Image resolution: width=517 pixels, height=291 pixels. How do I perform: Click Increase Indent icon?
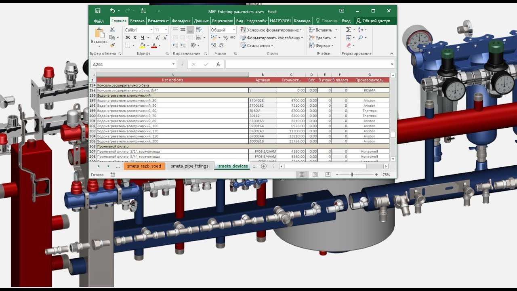coord(183,45)
